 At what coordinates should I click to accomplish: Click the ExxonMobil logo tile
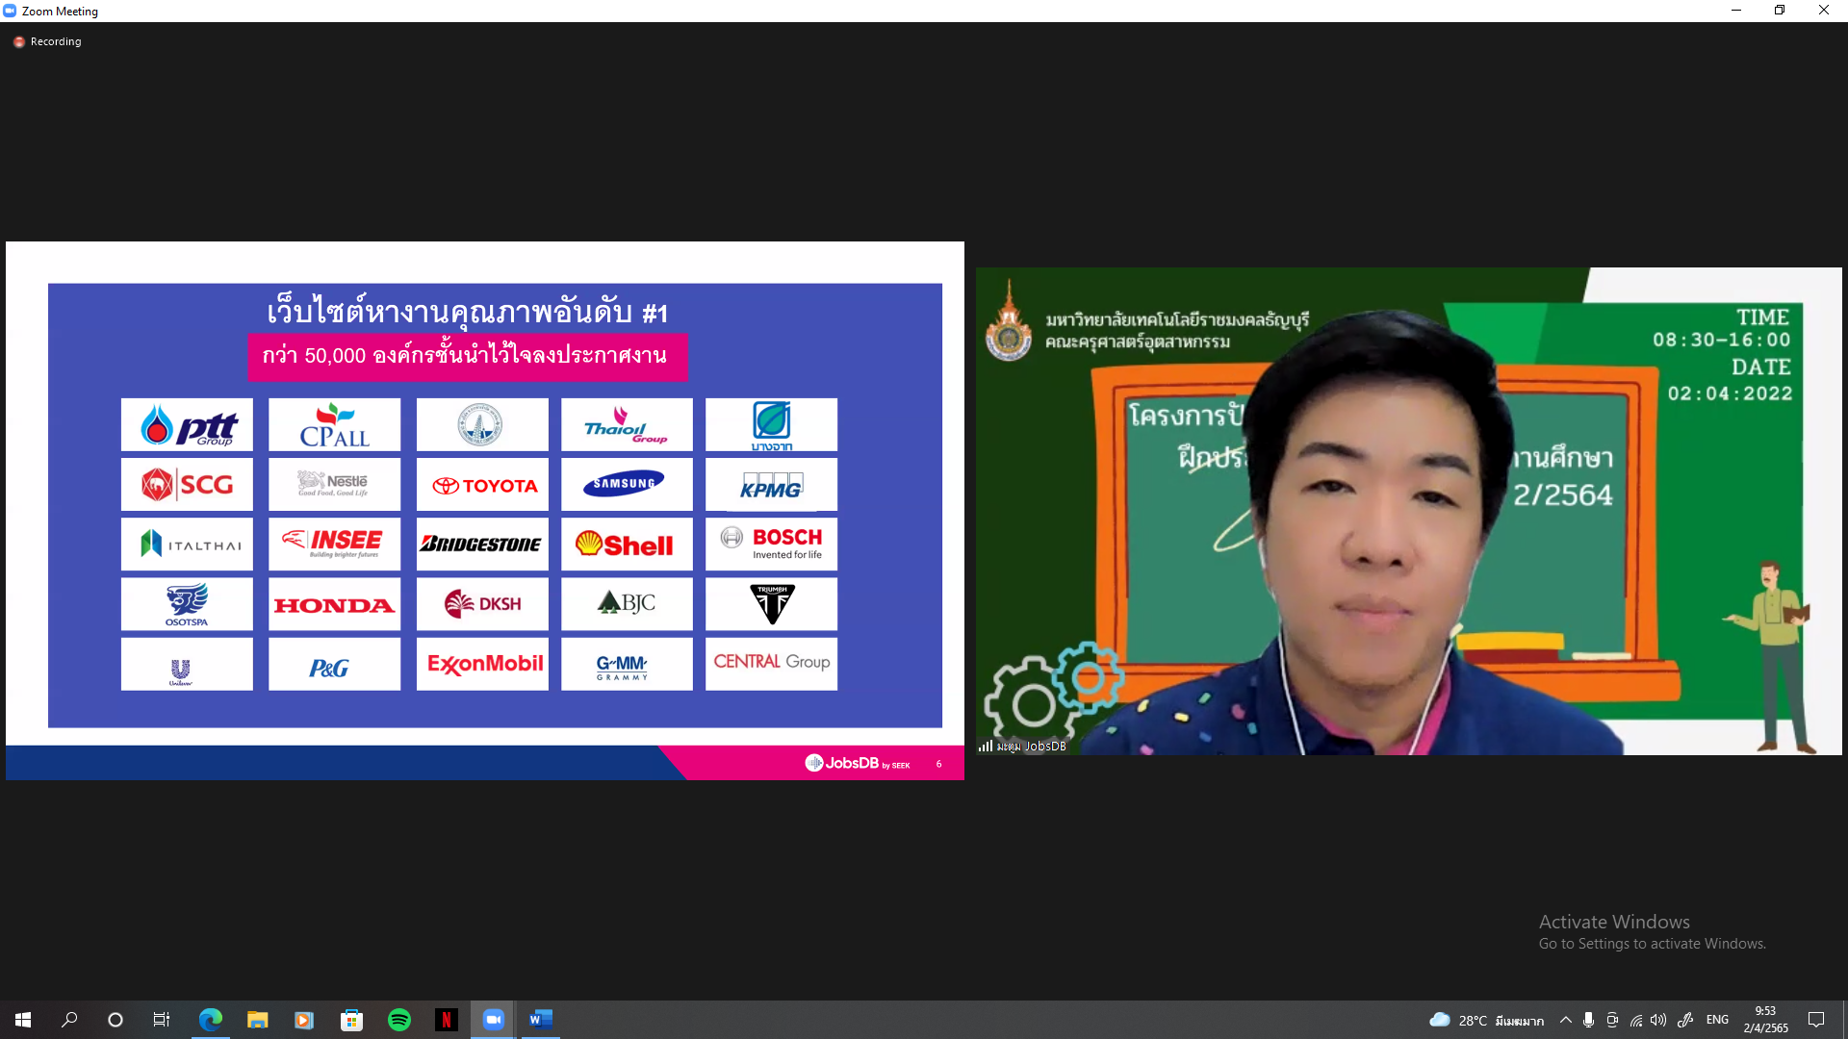point(482,664)
